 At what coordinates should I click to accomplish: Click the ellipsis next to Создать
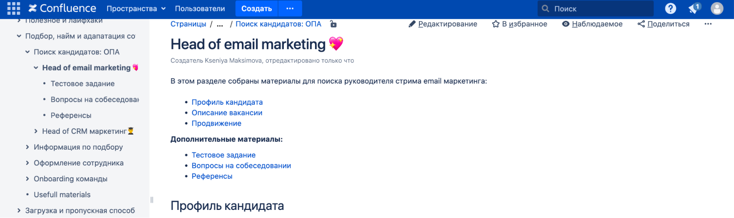tap(290, 8)
